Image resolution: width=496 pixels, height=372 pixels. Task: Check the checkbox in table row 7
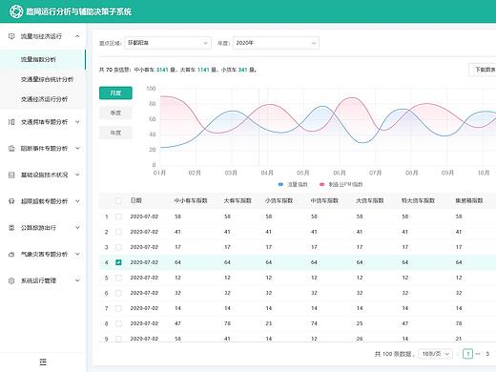click(118, 308)
